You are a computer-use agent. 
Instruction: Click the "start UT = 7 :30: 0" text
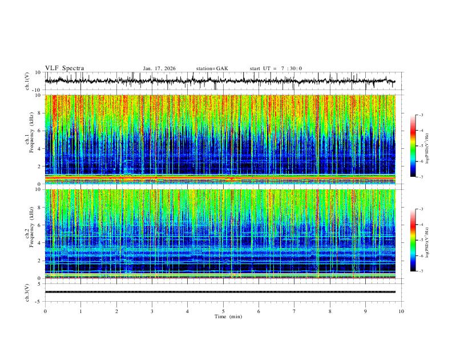(276, 68)
